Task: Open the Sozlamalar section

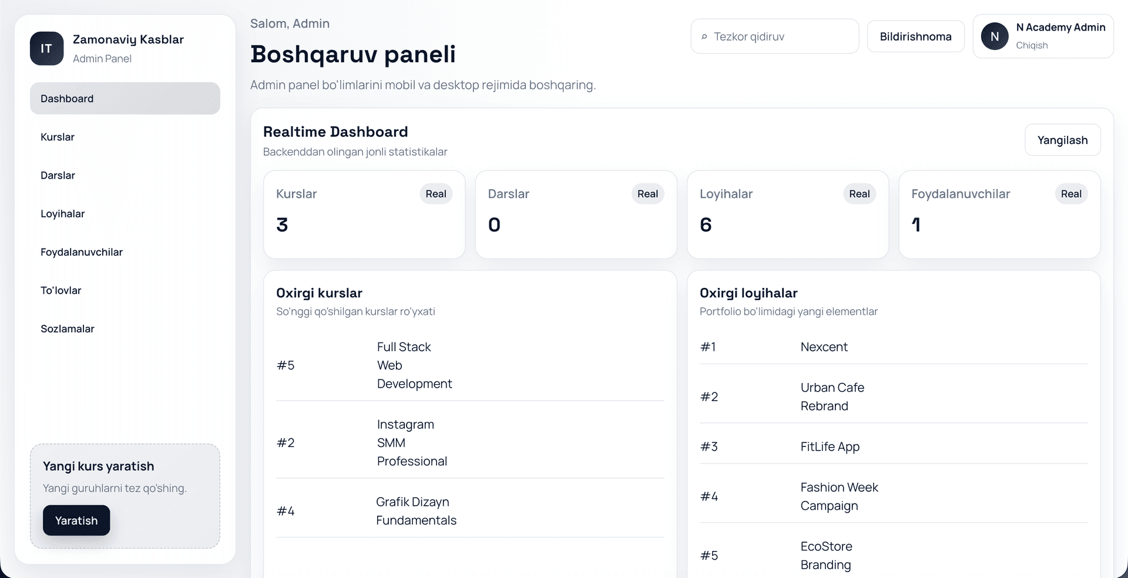Action: pyautogui.click(x=67, y=328)
